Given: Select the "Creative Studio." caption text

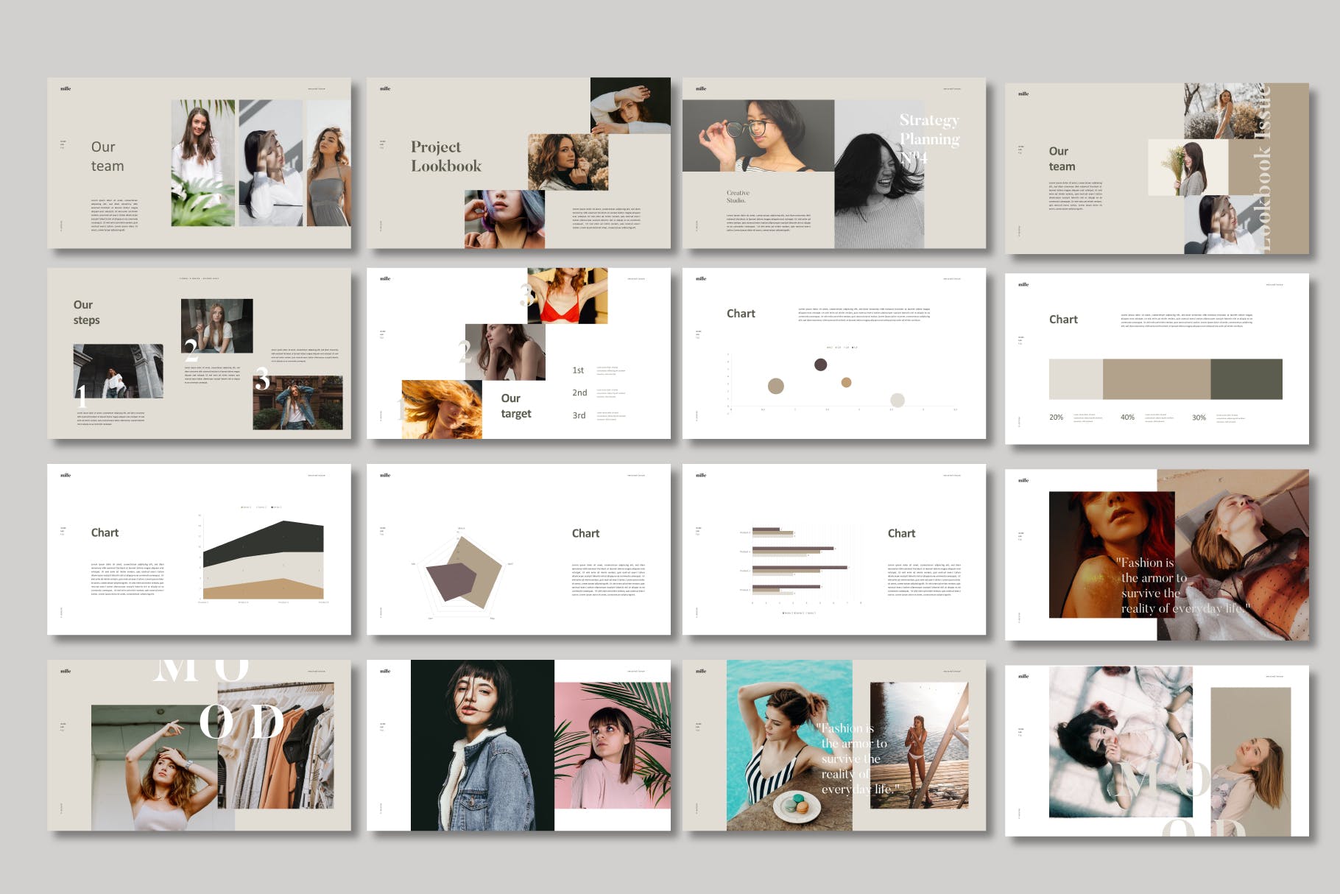Looking at the screenshot, I should (737, 196).
